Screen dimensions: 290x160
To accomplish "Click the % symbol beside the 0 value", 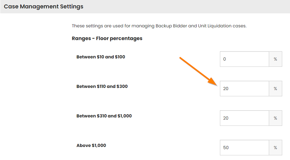I will click(x=275, y=59).
